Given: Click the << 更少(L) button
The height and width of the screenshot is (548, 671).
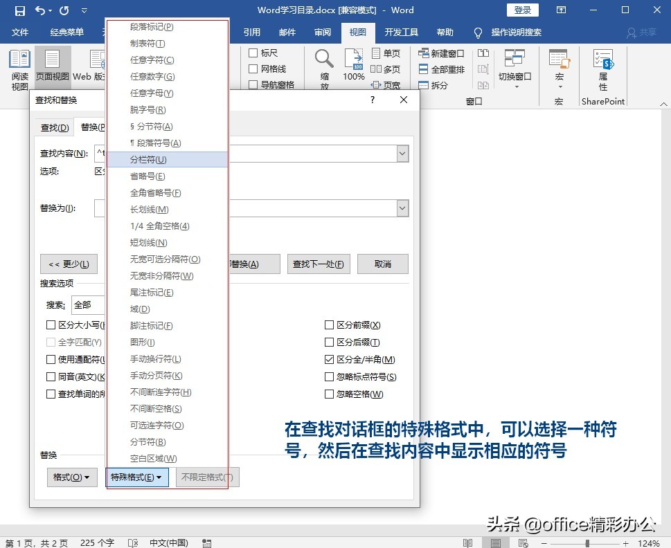Looking at the screenshot, I should [69, 264].
